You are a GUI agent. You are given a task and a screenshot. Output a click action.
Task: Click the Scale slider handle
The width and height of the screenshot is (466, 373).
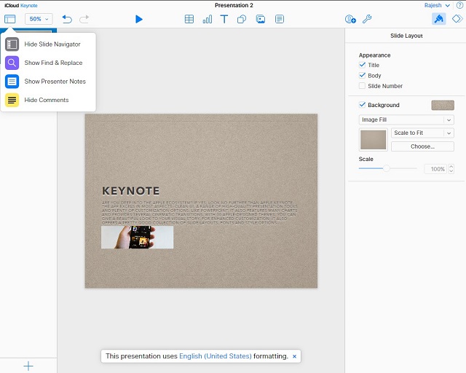[x=386, y=168]
